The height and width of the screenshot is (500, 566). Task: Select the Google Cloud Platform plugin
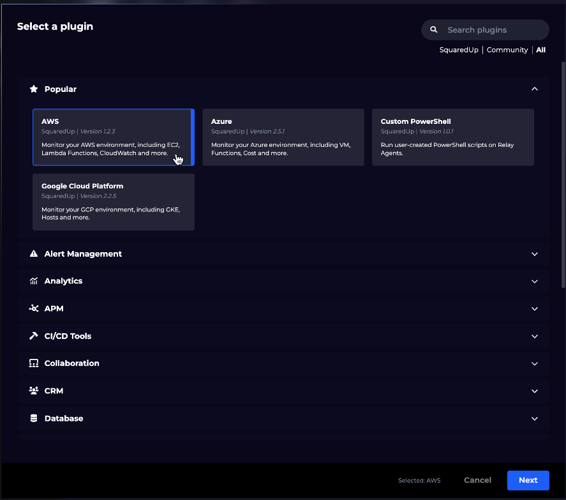tap(113, 201)
